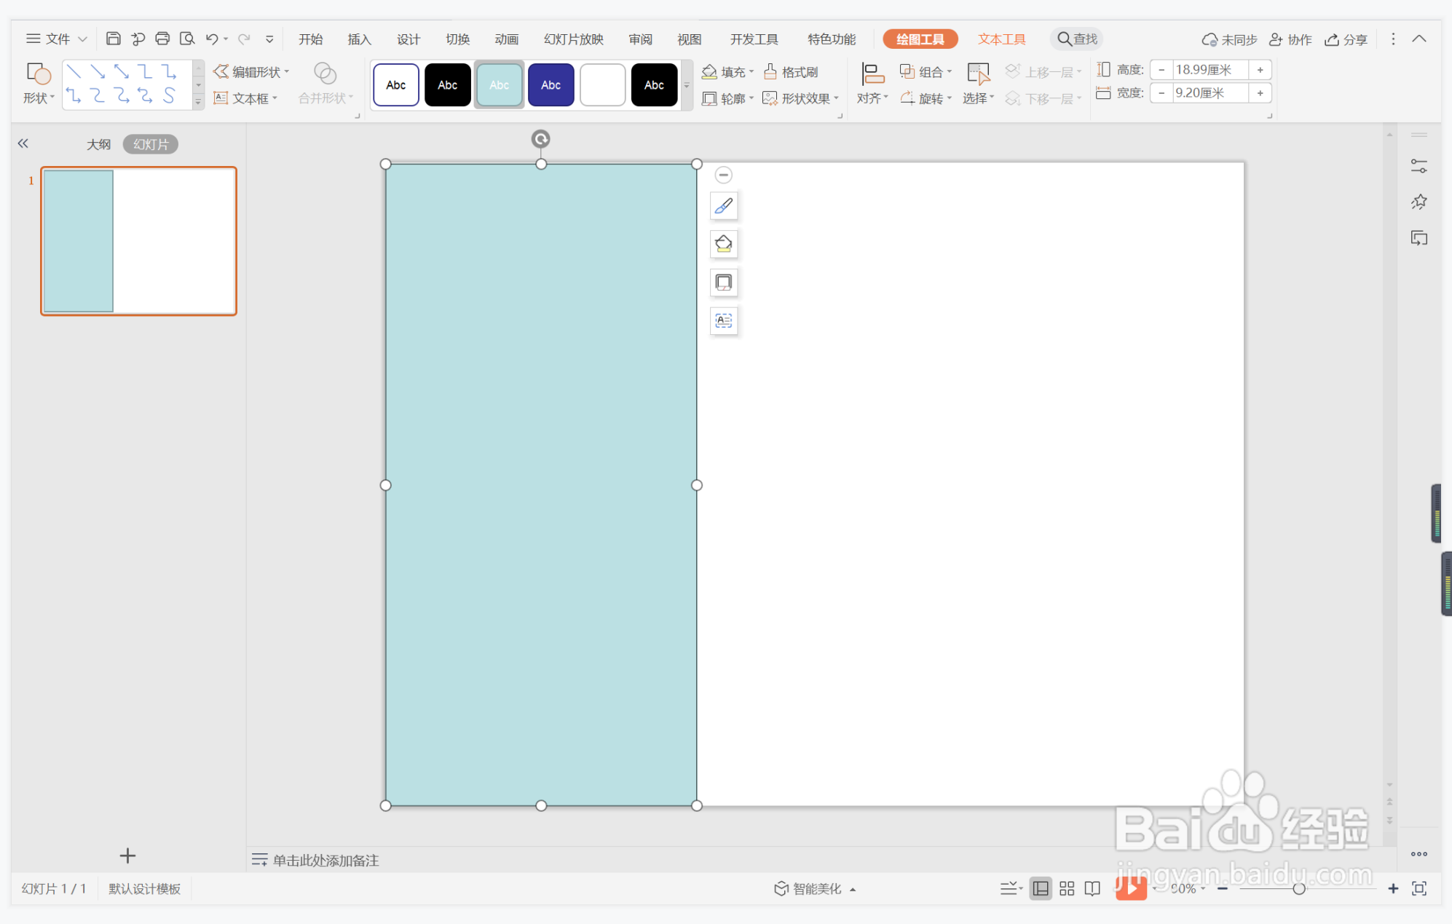Click the floating shape fill bucket icon
The height and width of the screenshot is (924, 1452).
[x=723, y=244]
